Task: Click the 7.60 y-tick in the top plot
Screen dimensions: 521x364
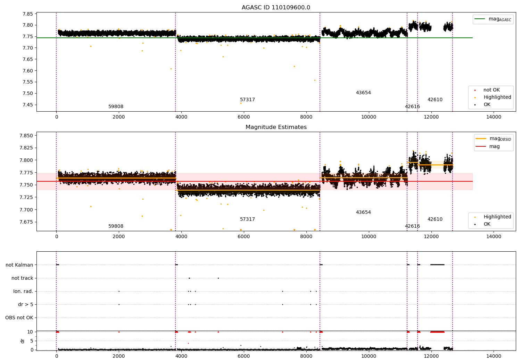Action: tap(28, 71)
